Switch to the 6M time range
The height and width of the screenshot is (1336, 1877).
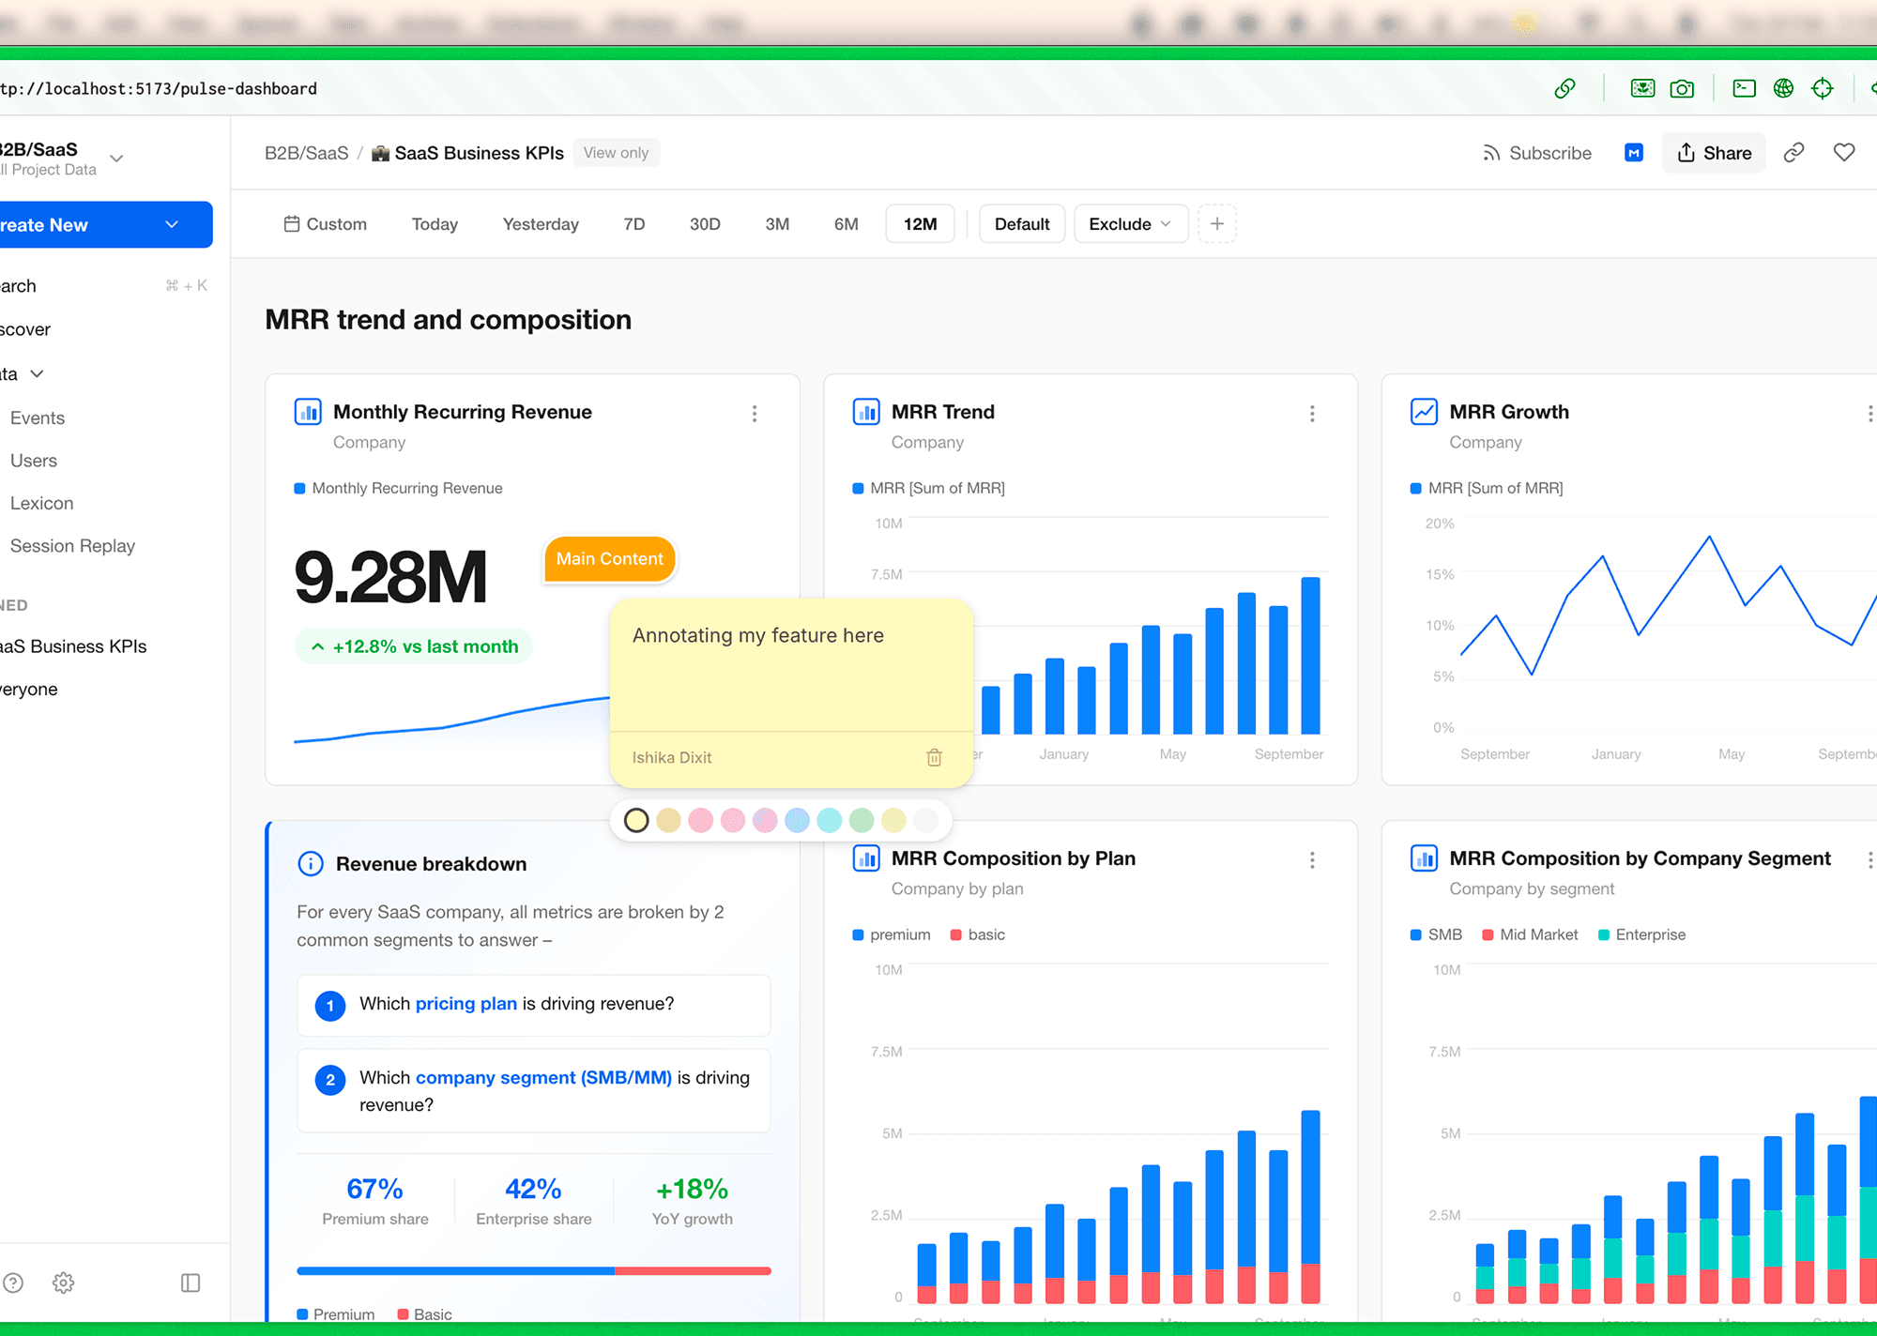point(846,224)
